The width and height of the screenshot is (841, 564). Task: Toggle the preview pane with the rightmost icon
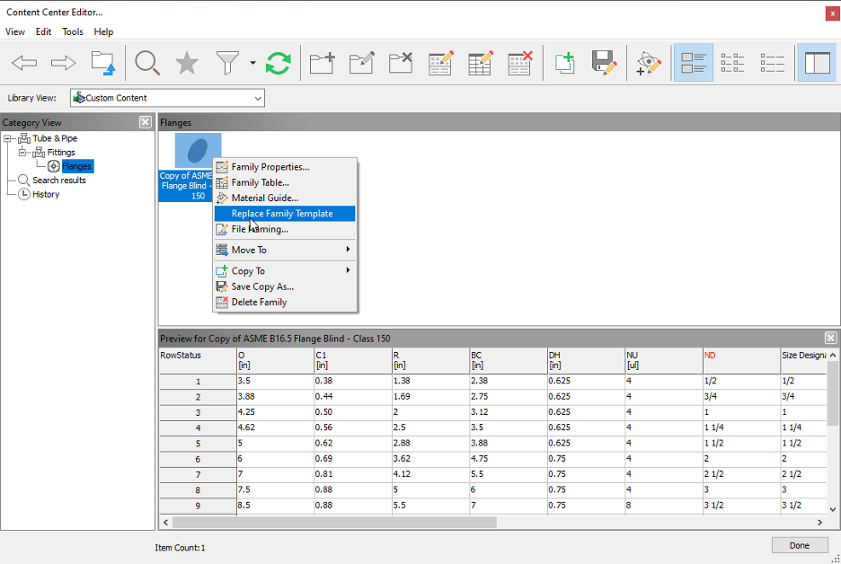tap(816, 62)
